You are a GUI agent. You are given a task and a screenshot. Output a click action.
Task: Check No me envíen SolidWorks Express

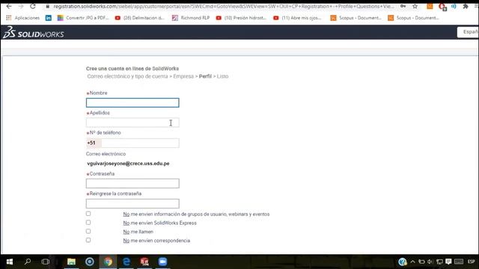(x=88, y=223)
